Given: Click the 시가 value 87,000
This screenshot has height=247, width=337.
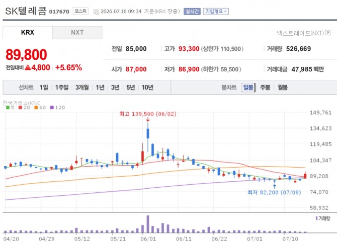Looking at the screenshot, I should click(136, 69).
